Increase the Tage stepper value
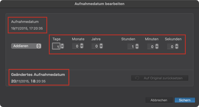Screen dimensions: 199x107 coord(62,45)
